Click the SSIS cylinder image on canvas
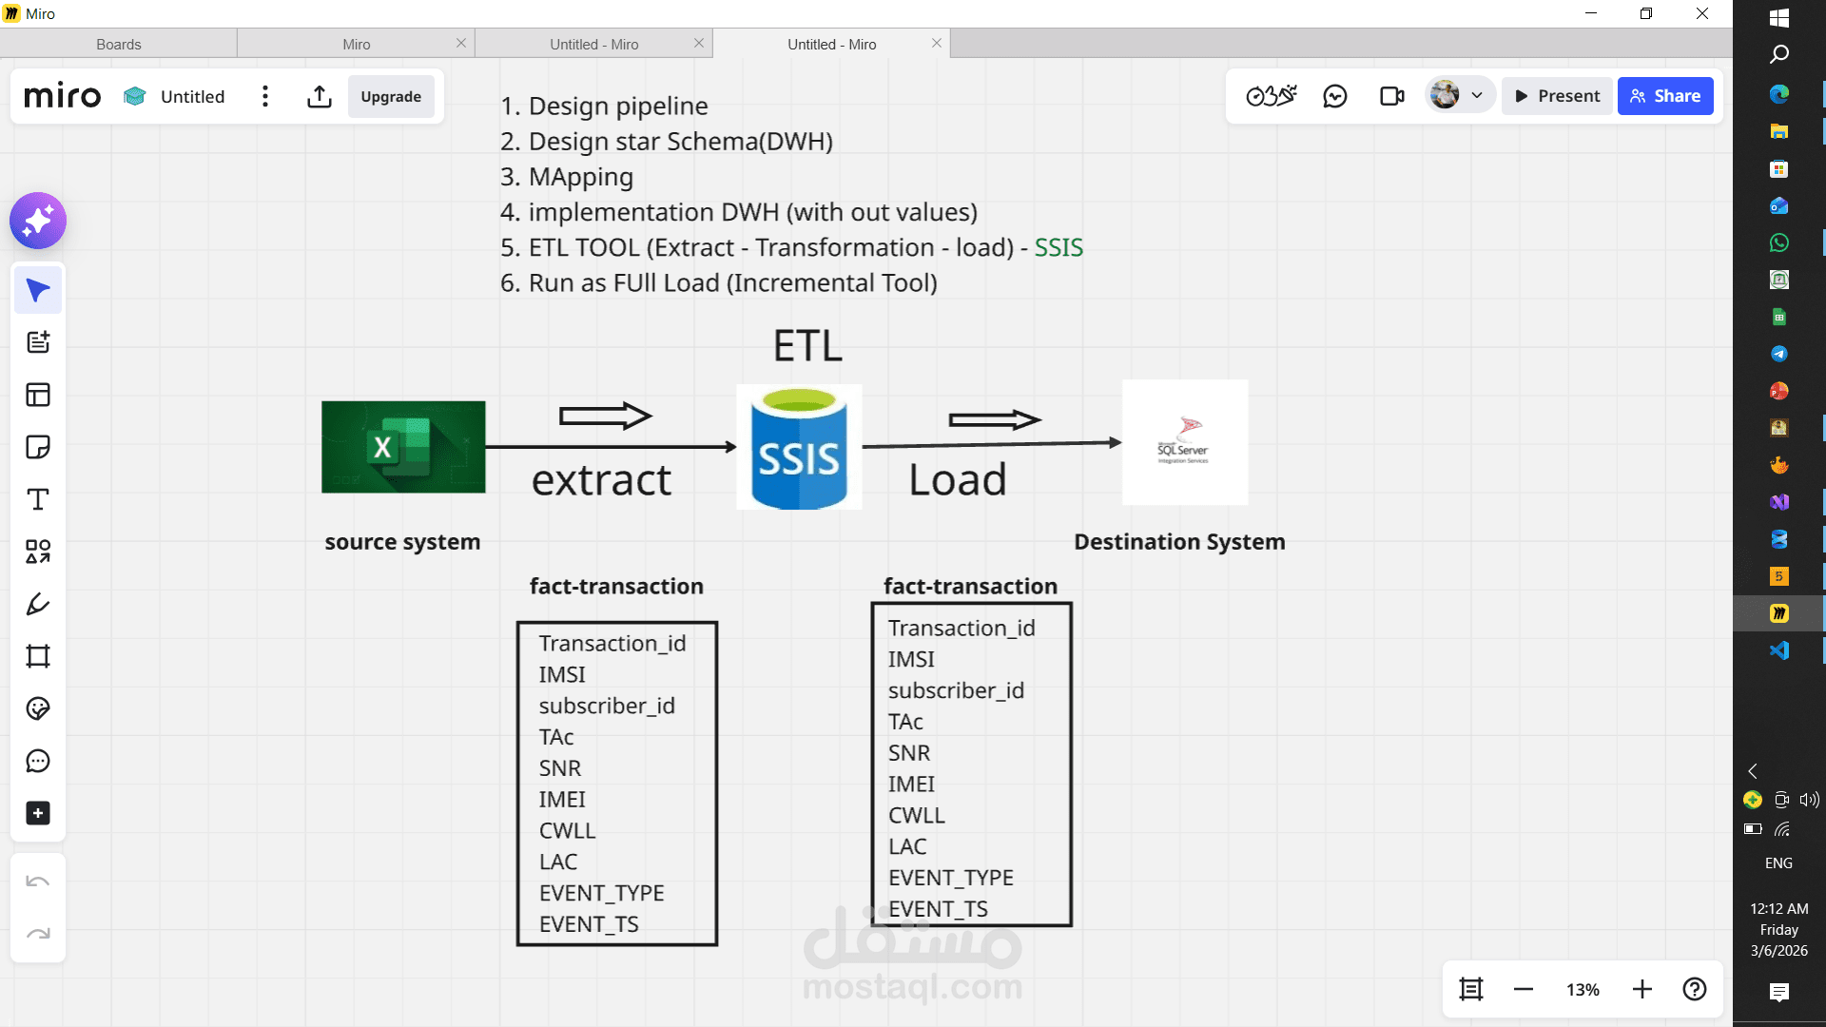Image resolution: width=1826 pixels, height=1027 pixels. (x=799, y=447)
